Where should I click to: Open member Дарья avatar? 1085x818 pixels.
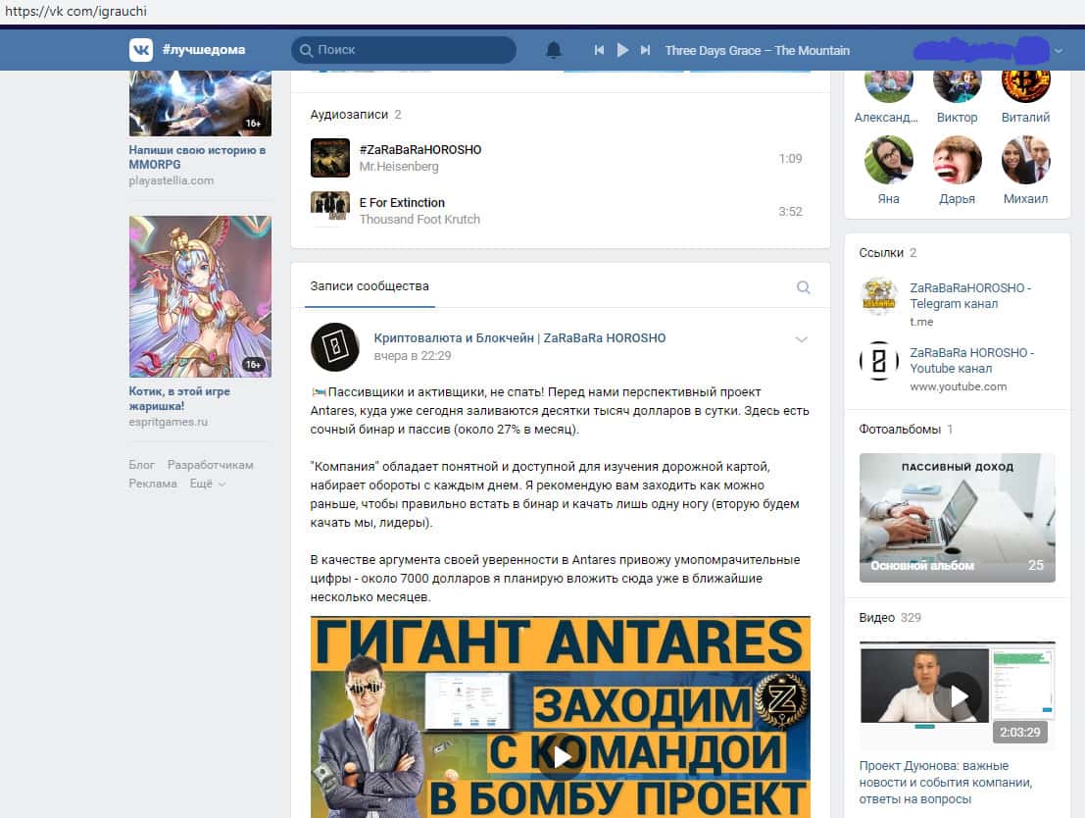click(x=957, y=159)
